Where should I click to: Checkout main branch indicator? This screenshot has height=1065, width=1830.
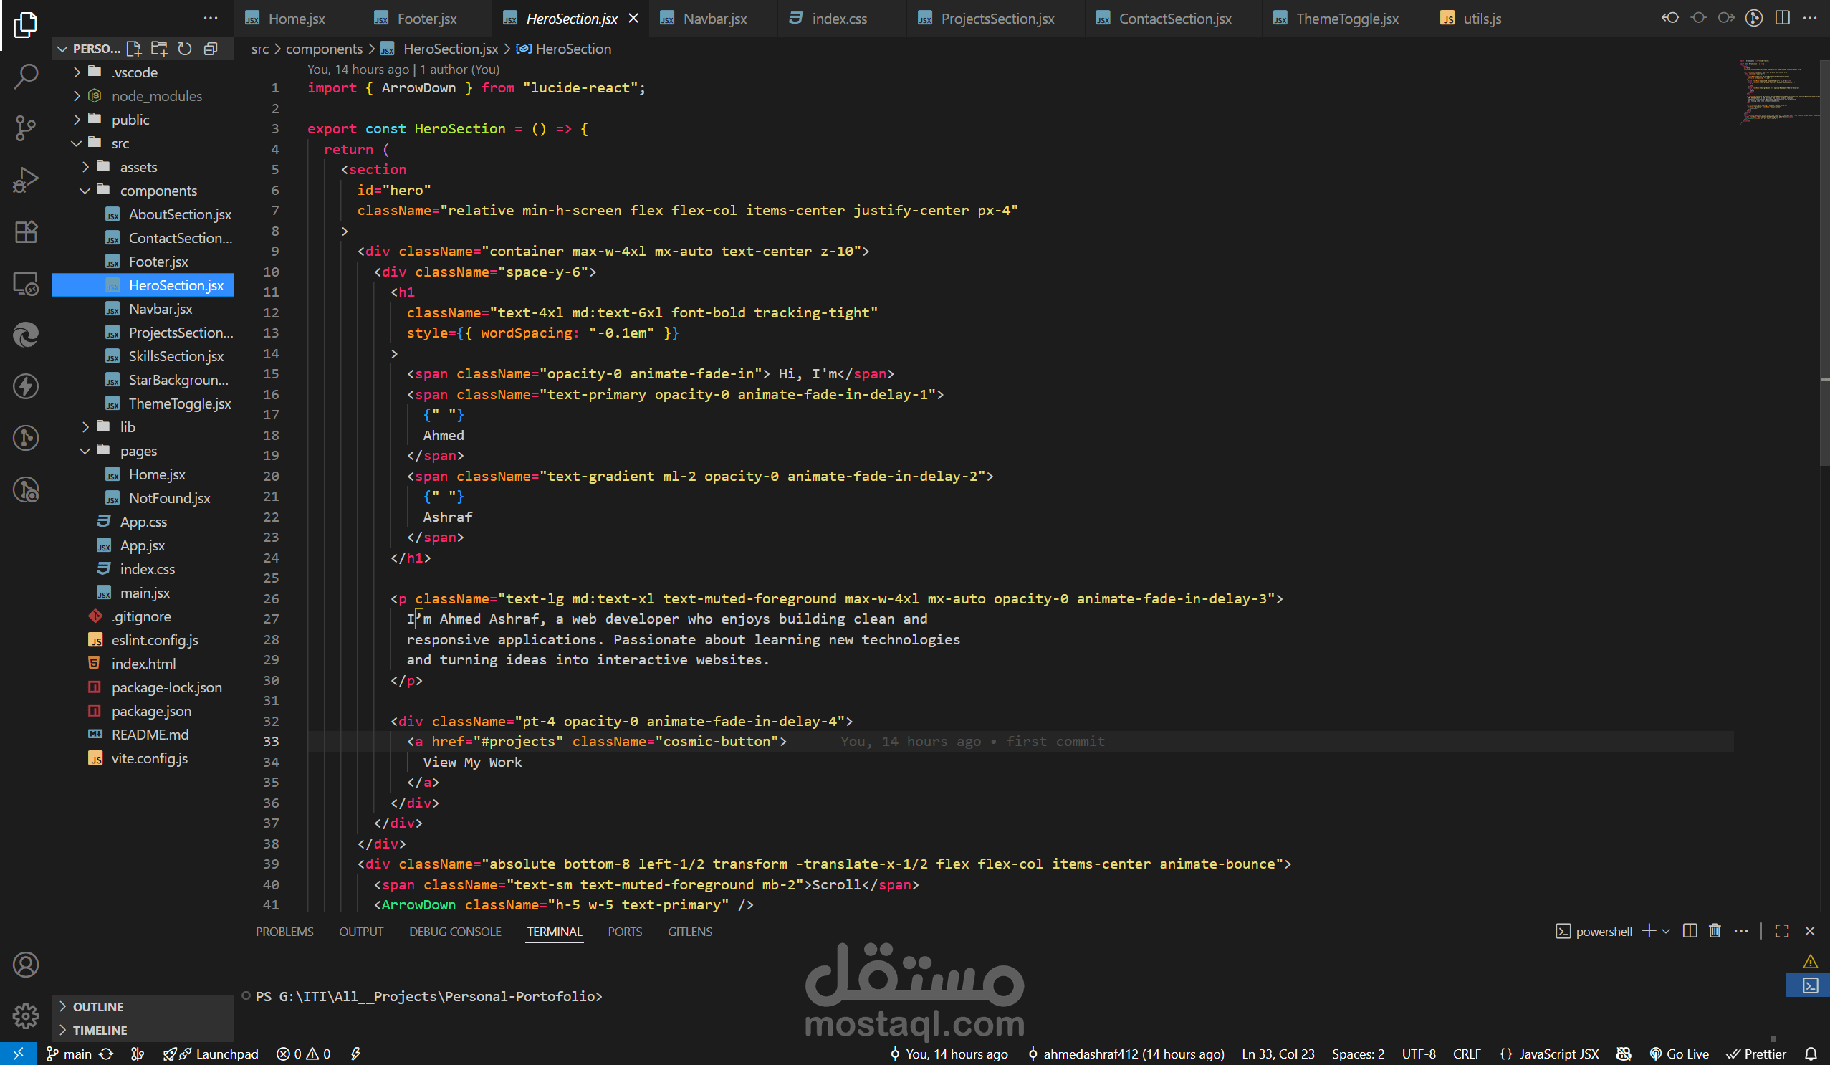click(69, 1054)
